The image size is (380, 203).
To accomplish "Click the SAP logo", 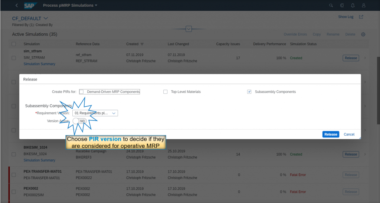I will [30, 5].
